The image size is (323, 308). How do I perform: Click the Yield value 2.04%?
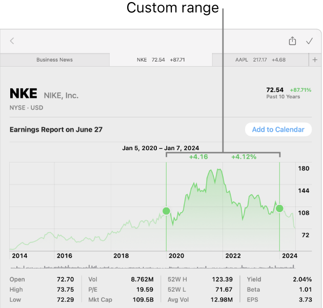pyautogui.click(x=302, y=279)
